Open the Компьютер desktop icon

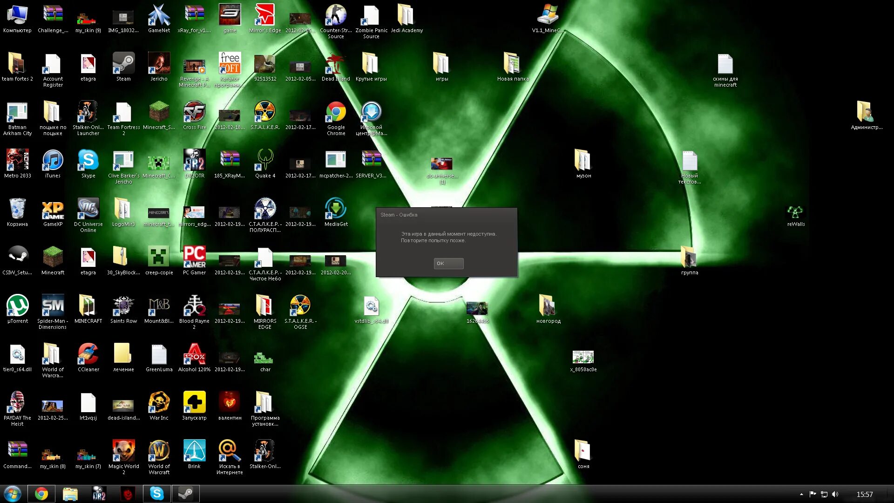[x=17, y=15]
